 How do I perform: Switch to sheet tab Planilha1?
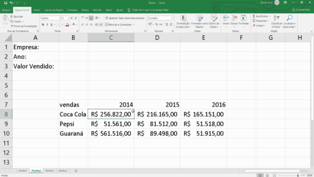pos(23,171)
